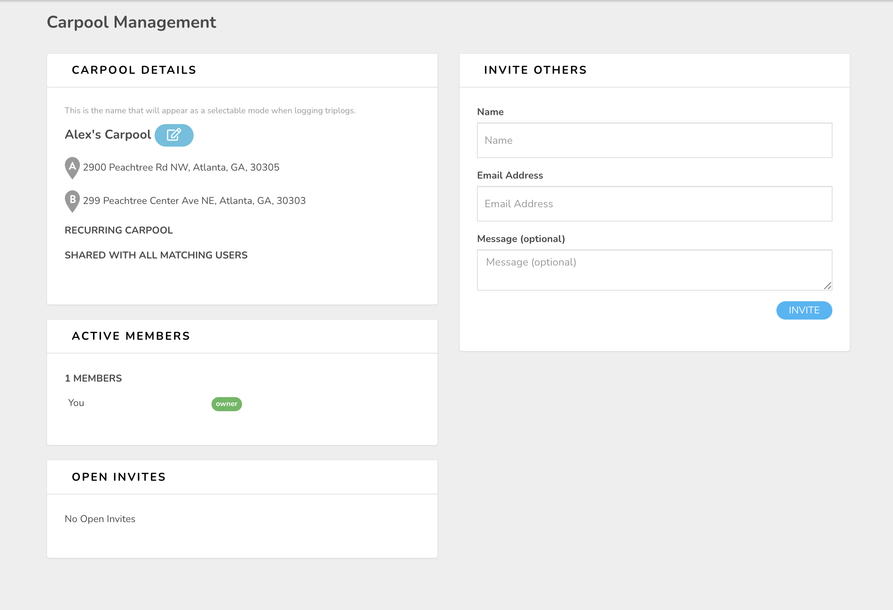The width and height of the screenshot is (893, 610).
Task: Toggle SHARED WITH ALL MATCHING USERS
Action: tap(156, 255)
